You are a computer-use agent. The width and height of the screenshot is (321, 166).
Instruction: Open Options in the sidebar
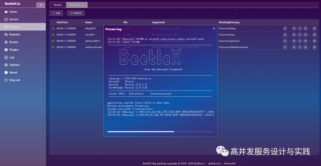(x=23, y=65)
